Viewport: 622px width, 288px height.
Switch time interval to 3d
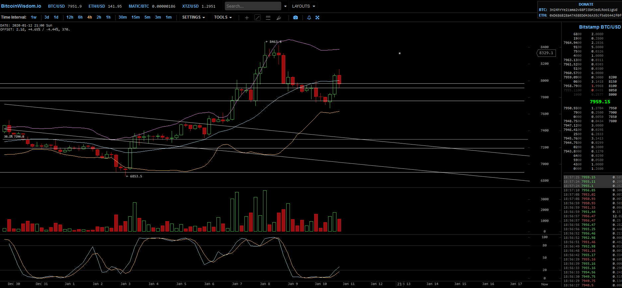tap(47, 17)
